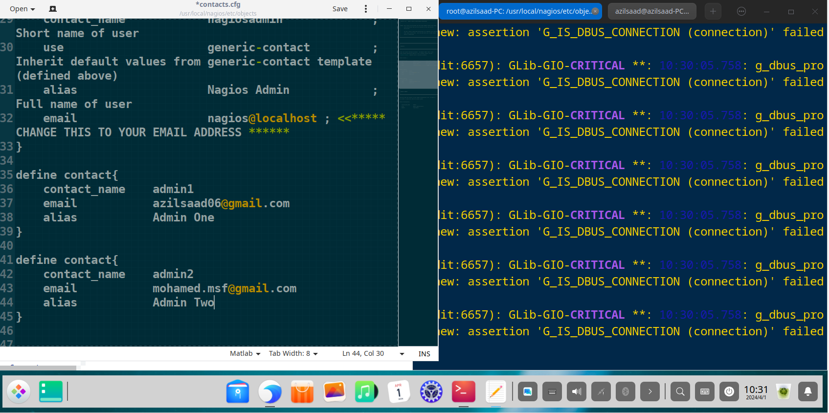
Task: Open the notification bell in the dock
Action: click(807, 391)
